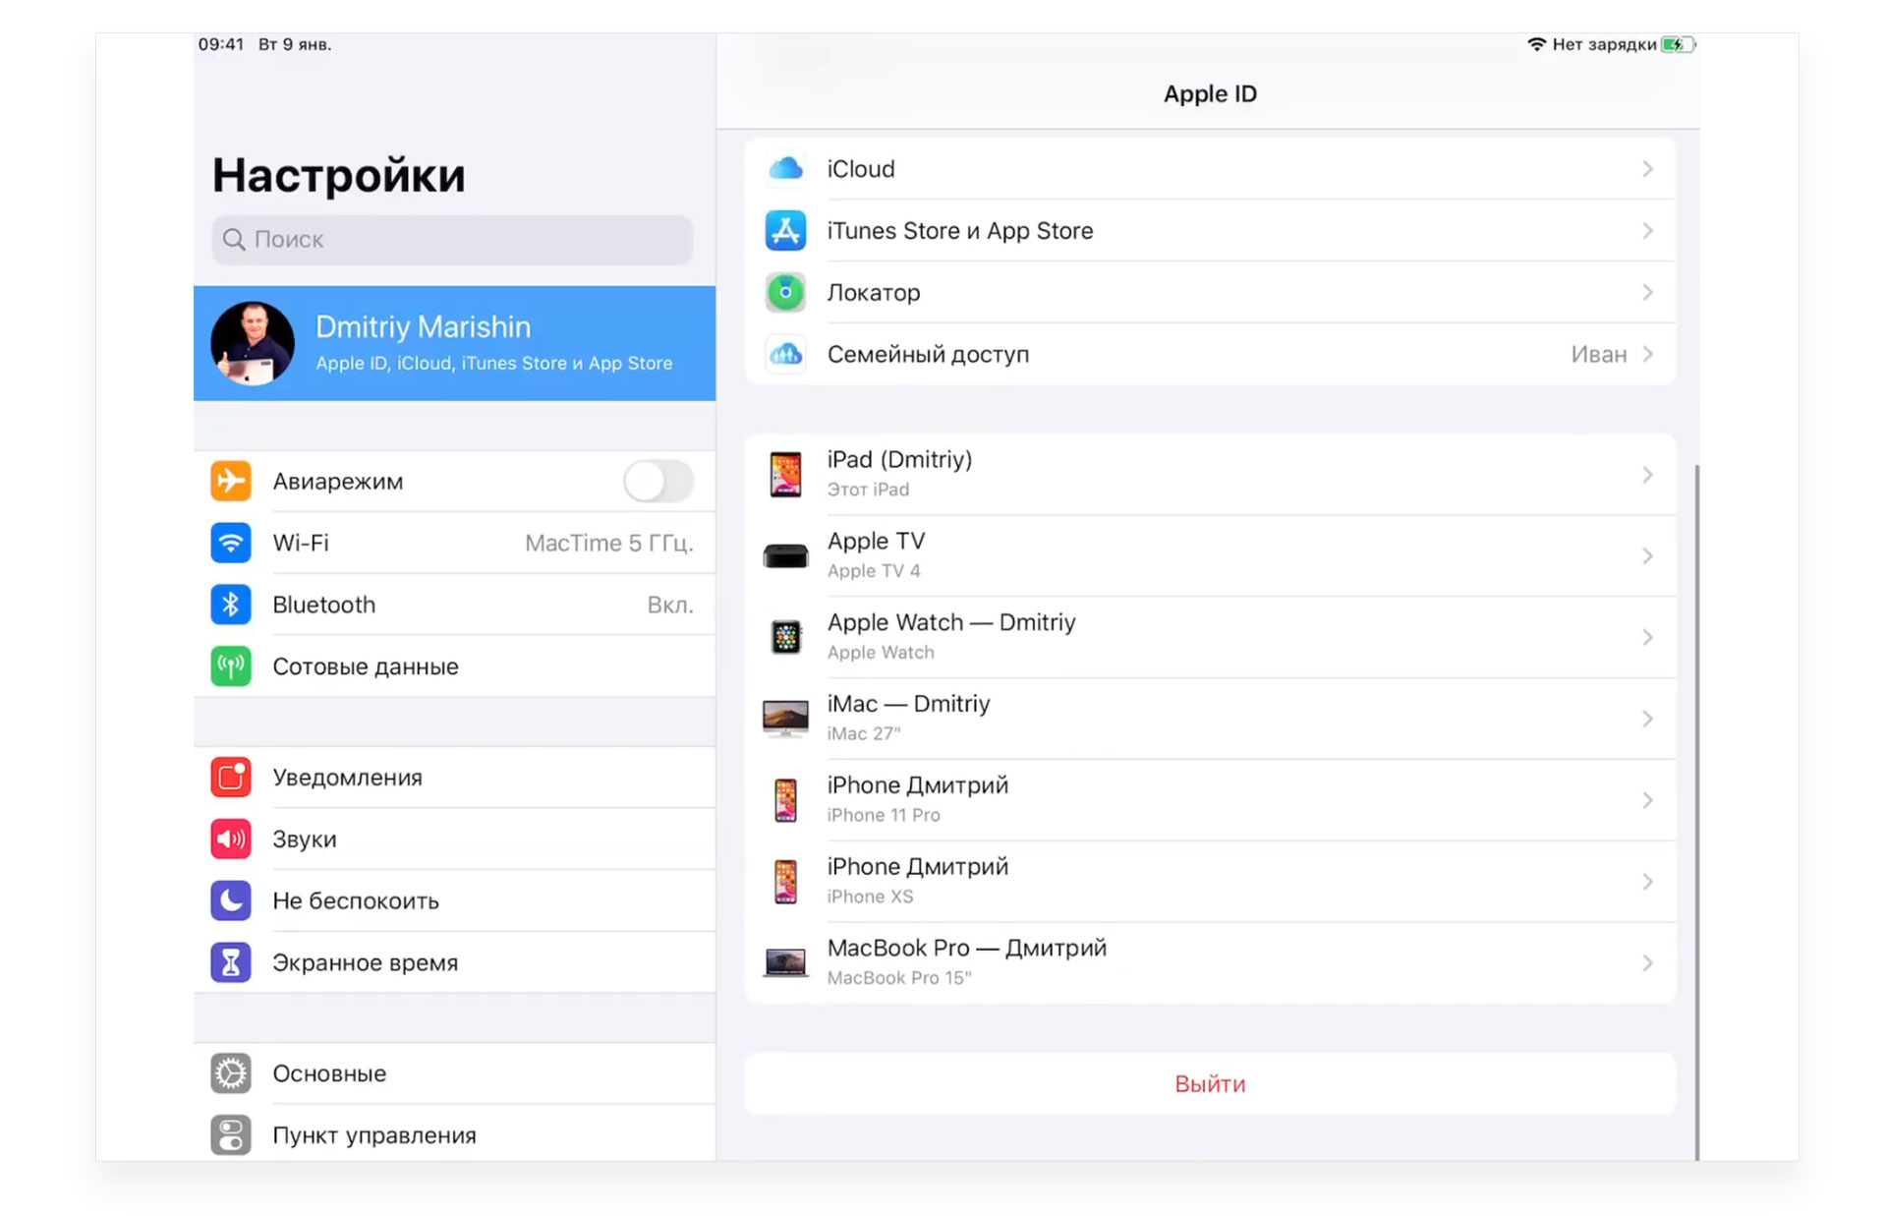
Task: Tap the iCloud cloud icon
Action: (785, 169)
